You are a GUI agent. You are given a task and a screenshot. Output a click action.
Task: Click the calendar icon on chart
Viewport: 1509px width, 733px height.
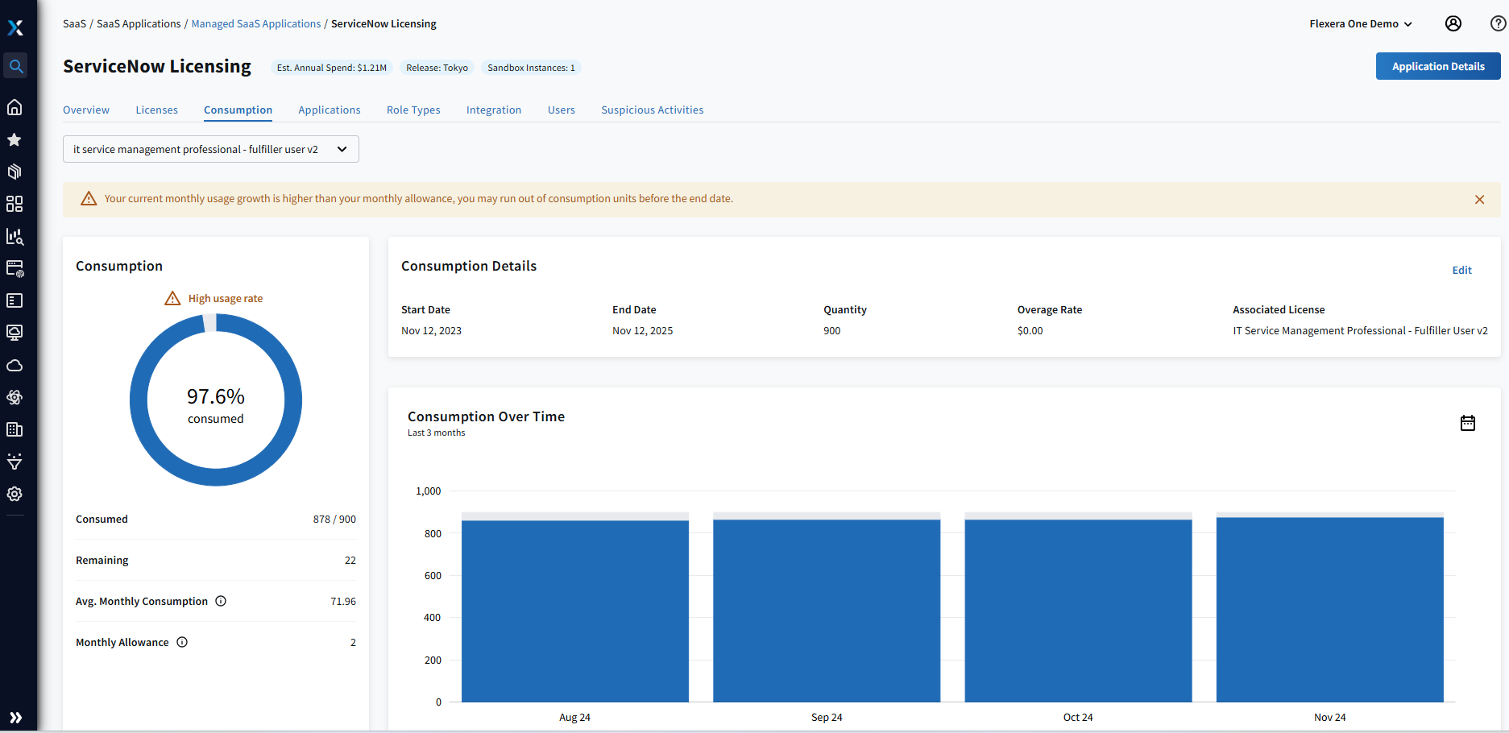[x=1467, y=423]
